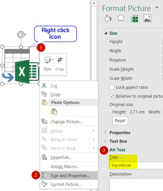This screenshot has height=191, width=163.
Task: Uncheck Relative to original picture size
Action: [112, 96]
